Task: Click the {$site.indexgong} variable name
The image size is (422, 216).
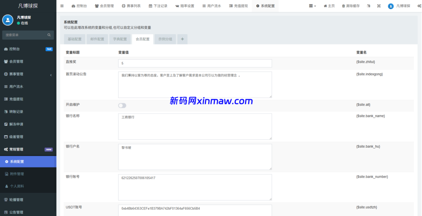Action: [x=369, y=74]
